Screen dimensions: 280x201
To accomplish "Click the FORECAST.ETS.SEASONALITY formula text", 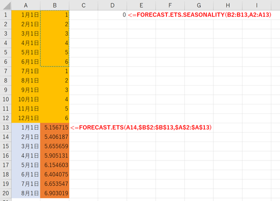I will point(200,15).
